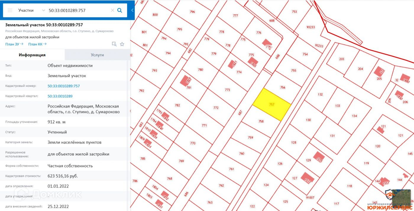Viewport: 414px width, 211px height.
Task: Click the panel title Земельный участок 50:33:0010289:757
Action: [44, 25]
